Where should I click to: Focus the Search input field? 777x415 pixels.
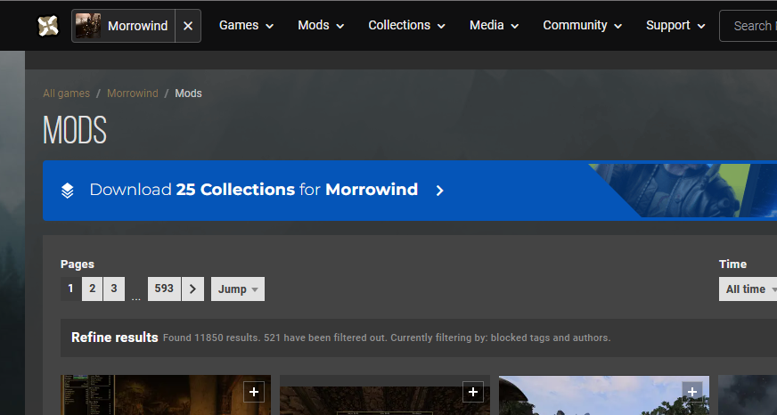coord(748,26)
